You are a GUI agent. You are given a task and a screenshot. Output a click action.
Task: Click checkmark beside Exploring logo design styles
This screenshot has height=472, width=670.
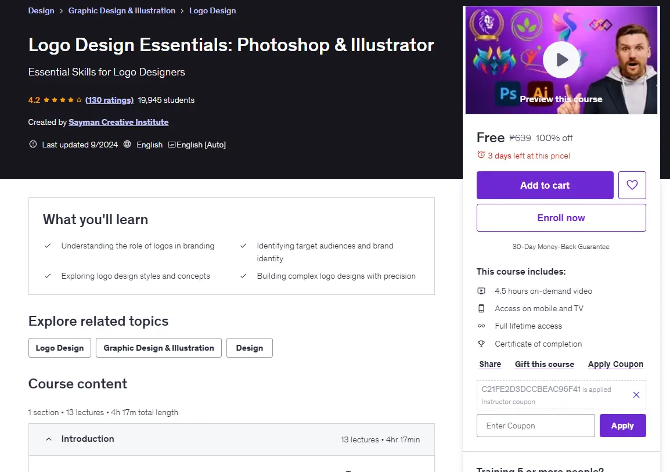(x=48, y=276)
